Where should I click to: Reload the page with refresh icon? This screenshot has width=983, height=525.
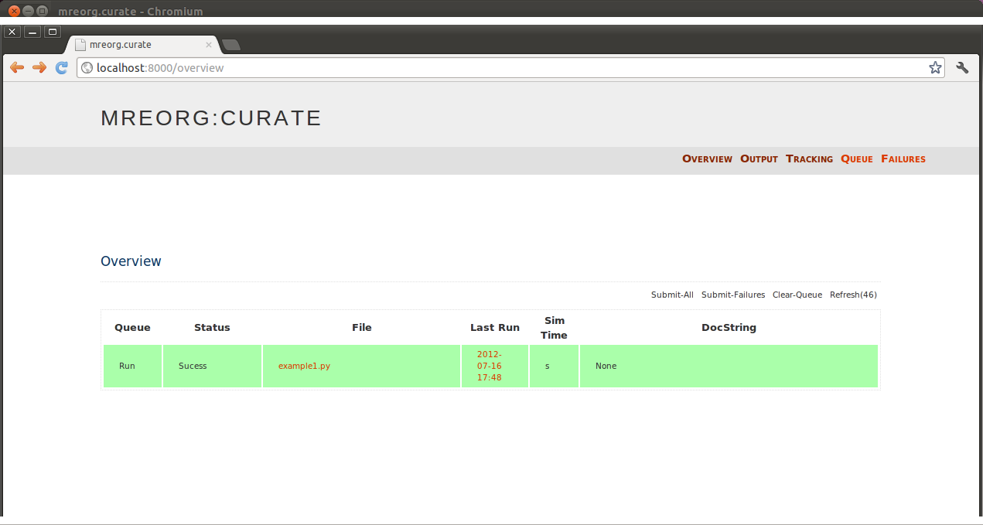click(x=62, y=67)
